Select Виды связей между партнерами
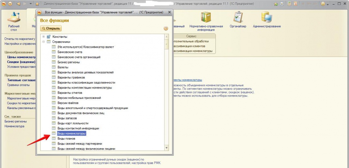 click(x=80, y=144)
